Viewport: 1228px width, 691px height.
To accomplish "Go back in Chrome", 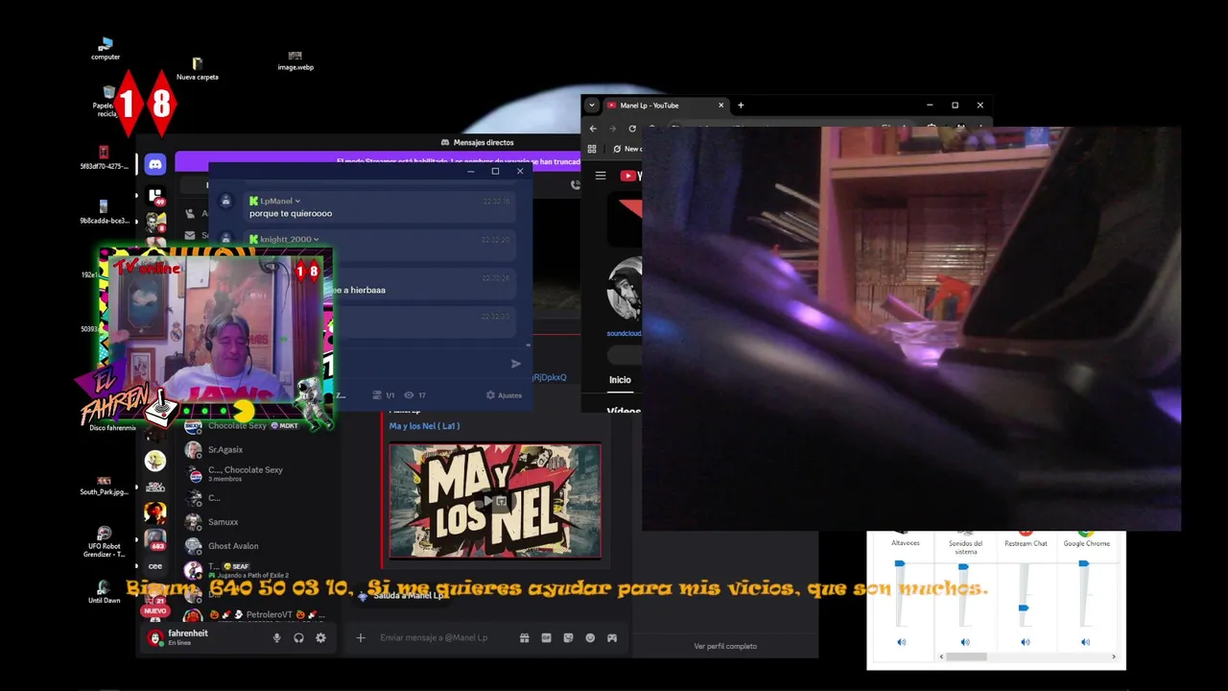I will pos(593,129).
